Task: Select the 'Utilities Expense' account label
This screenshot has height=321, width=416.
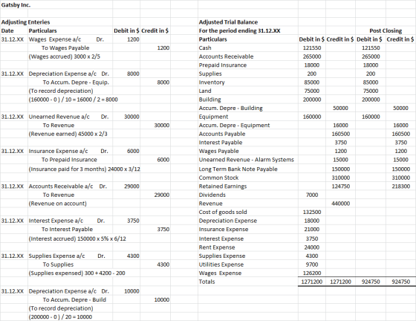Action: (221, 265)
